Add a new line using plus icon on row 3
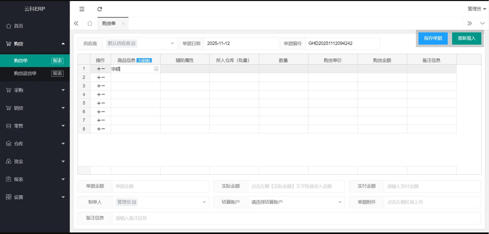489x234 pixels. coord(98,86)
